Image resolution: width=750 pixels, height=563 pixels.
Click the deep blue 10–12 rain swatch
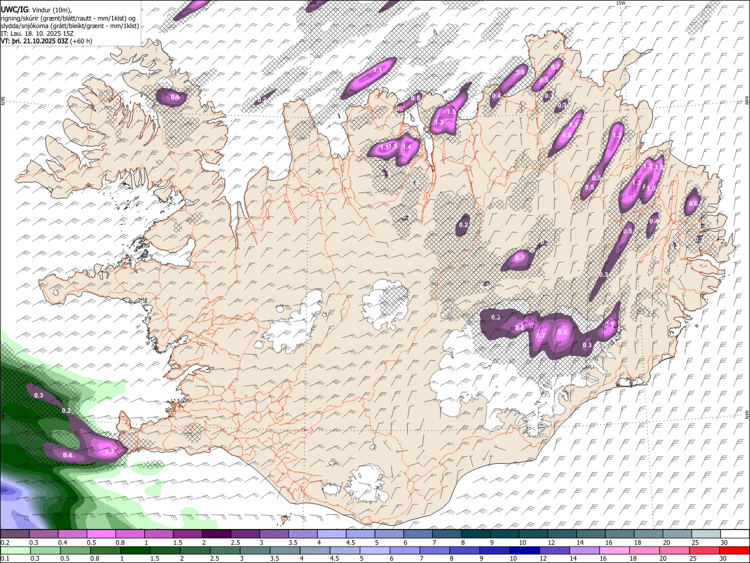[524, 550]
